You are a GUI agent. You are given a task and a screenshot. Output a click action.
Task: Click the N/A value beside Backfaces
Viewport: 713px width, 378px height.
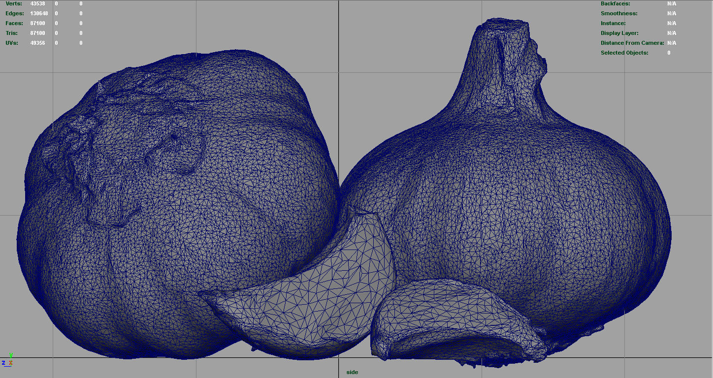tap(672, 3)
